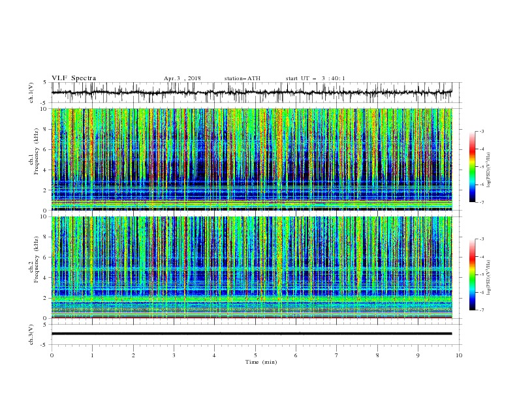Screen dimensions: 517x399
Task: Click time axis tick label "2"
Action: pyautogui.click(x=133, y=355)
